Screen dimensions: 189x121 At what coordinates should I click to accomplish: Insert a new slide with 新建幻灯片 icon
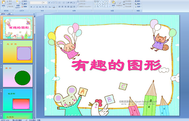coord(18,2)
